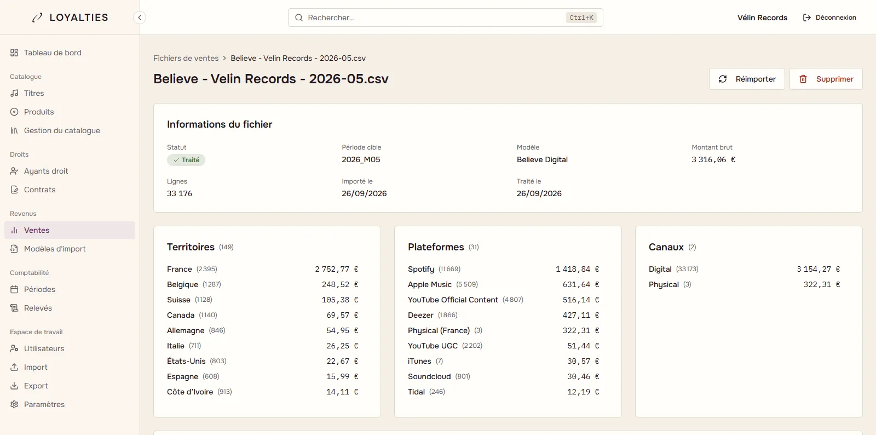Screen dimensions: 876x435
Task: Click the Paramètres gear icon
Action: tap(14, 404)
